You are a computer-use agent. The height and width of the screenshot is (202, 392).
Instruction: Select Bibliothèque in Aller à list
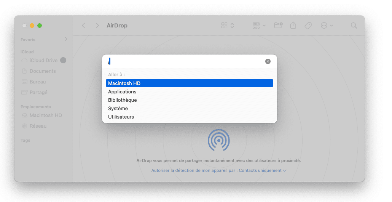coord(189,100)
